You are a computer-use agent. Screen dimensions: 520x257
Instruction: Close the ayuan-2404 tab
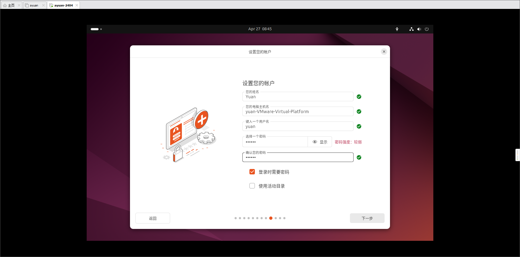77,5
